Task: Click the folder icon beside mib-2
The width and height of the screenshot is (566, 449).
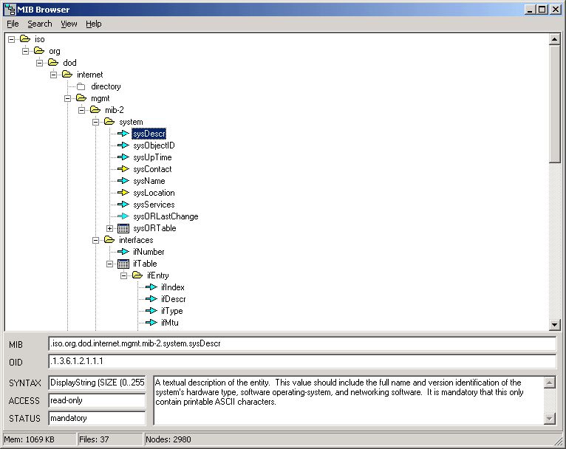Action: (95, 110)
